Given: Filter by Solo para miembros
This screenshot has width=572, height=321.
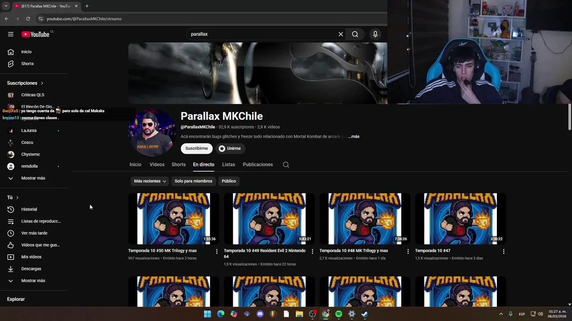Looking at the screenshot, I should pos(193,181).
